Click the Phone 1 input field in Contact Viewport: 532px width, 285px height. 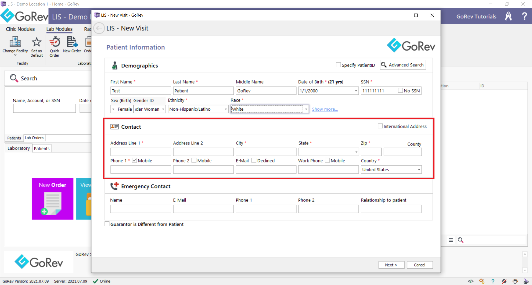click(x=141, y=170)
